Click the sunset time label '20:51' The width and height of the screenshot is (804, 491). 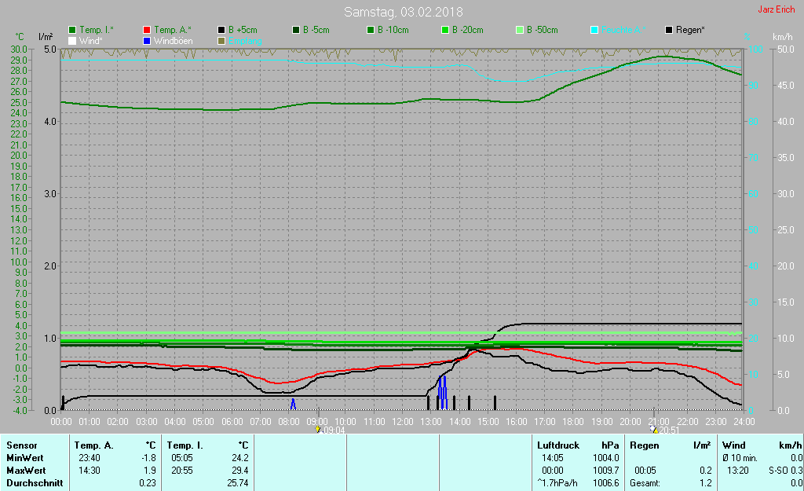[669, 431]
